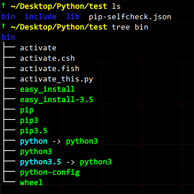Viewport: 194px width, 194px height.
Task: Click the second '~/Desktop/Python/test' prompt path
Action: point(59,27)
